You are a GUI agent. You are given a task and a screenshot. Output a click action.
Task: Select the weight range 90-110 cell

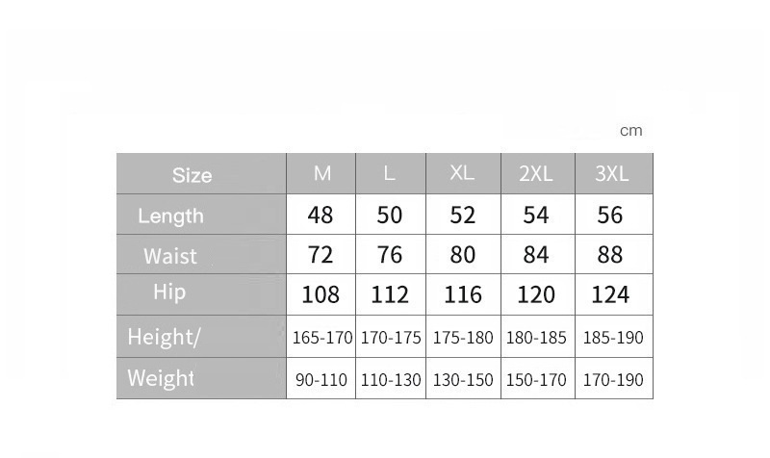321,380
